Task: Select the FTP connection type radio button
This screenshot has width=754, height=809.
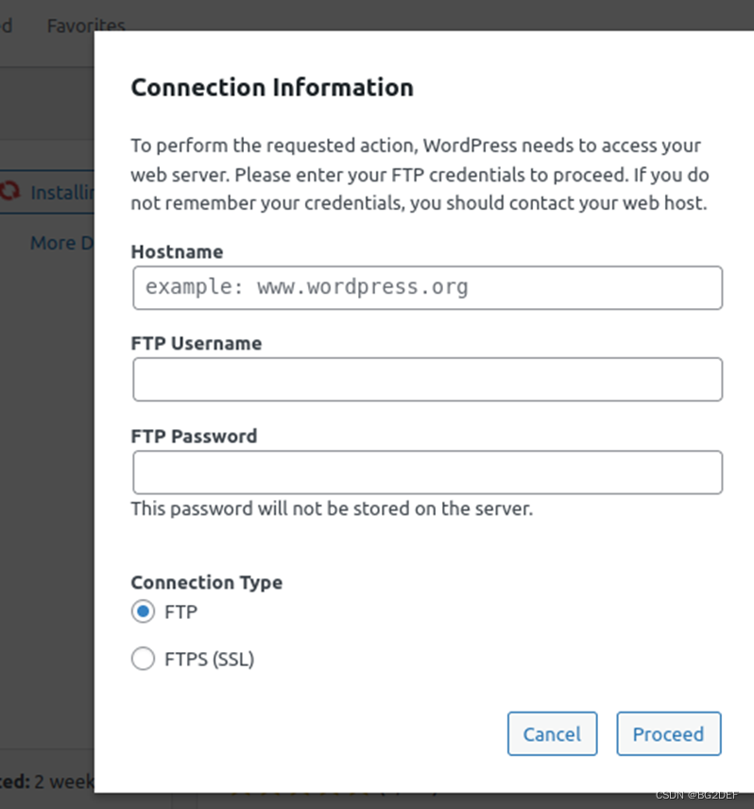Action: (144, 612)
